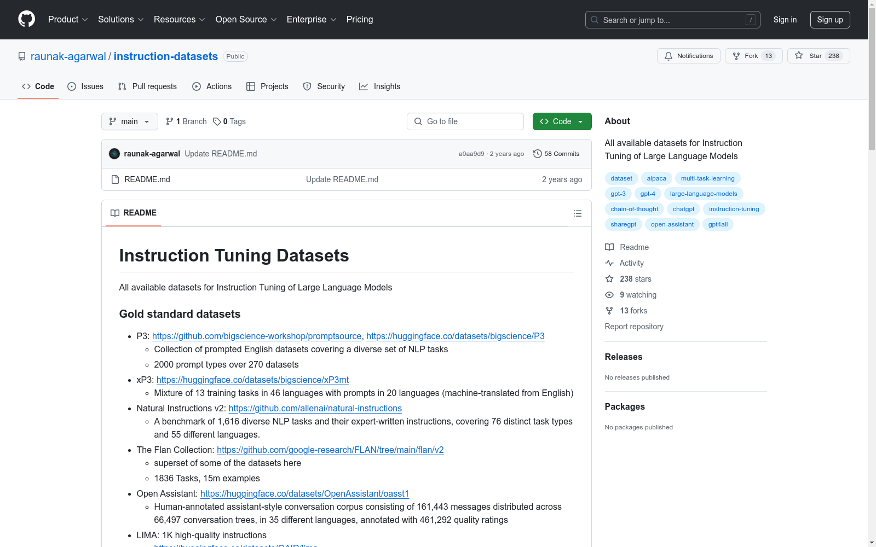Screen dimensions: 876x547
Task: View the 9 watching link
Action: (631, 295)
